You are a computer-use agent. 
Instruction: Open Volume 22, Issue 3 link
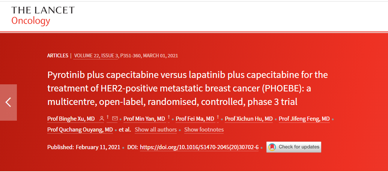click(96, 55)
